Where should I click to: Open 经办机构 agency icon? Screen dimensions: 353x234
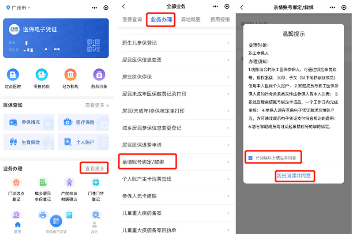click(x=70, y=75)
